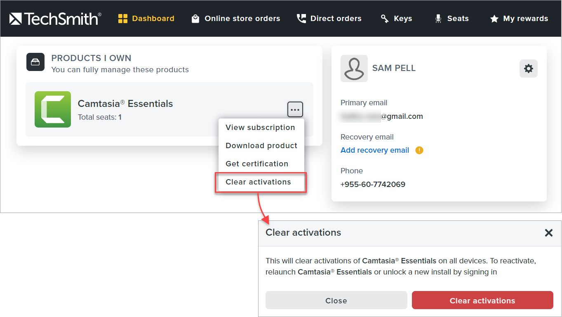The image size is (562, 317).
Task: Open account settings gear icon
Action: (x=528, y=69)
